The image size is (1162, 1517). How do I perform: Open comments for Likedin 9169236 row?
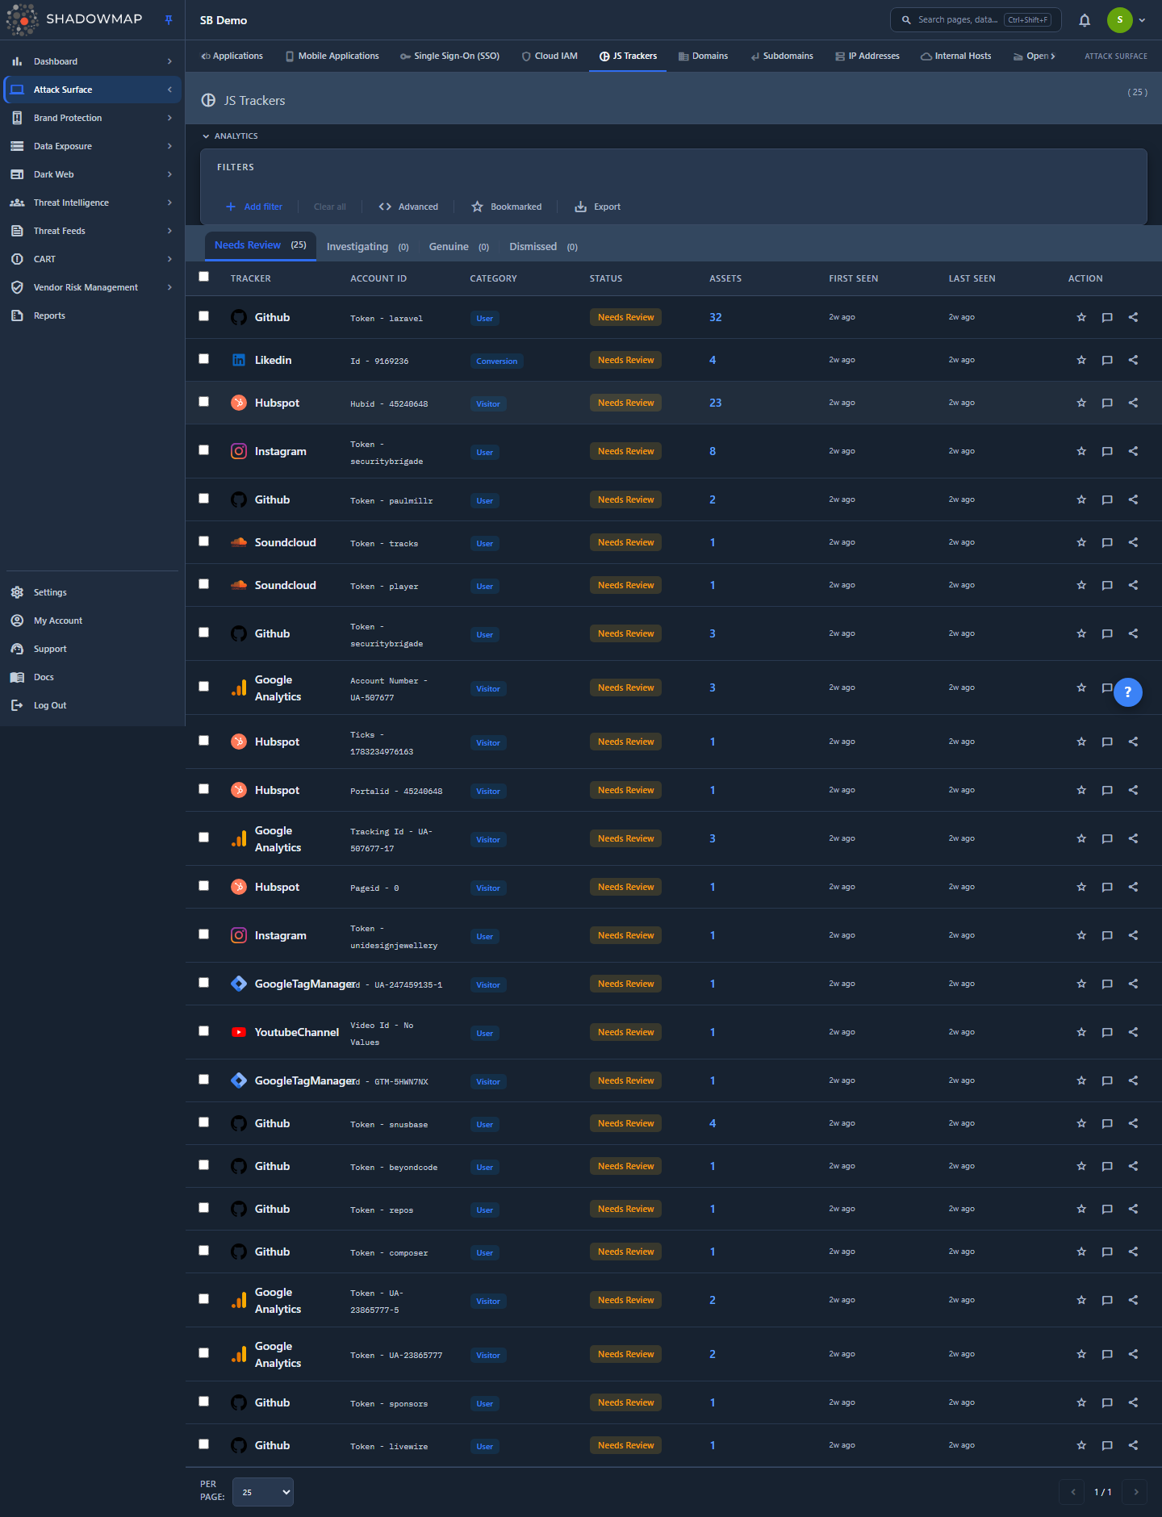[1107, 360]
